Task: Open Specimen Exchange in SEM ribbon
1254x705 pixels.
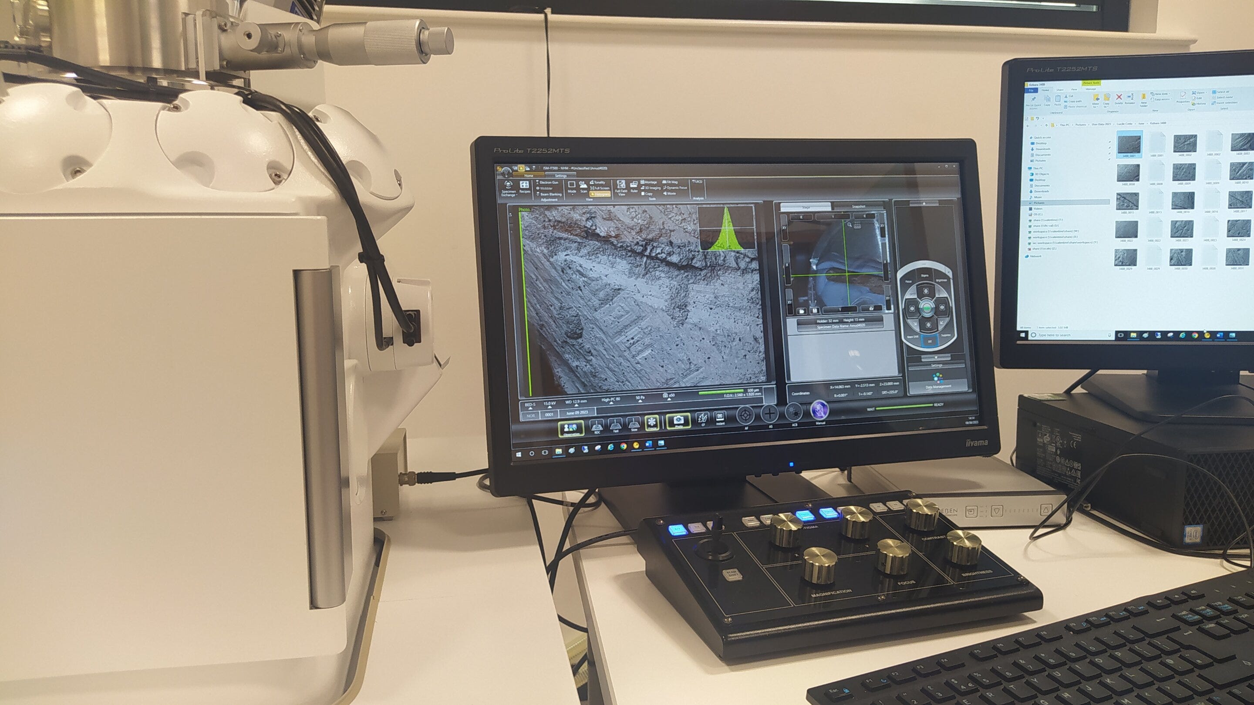Action: [509, 189]
